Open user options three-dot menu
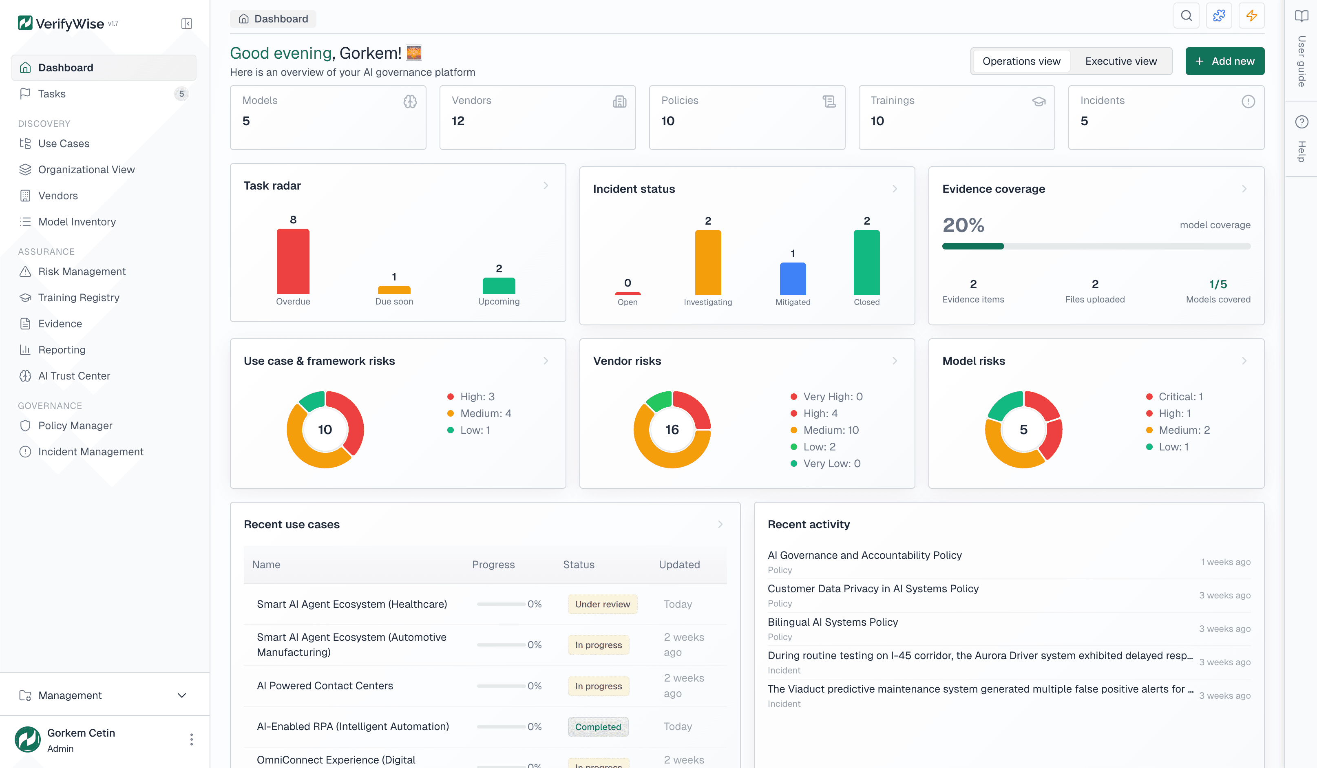1317x768 pixels. [x=191, y=739]
